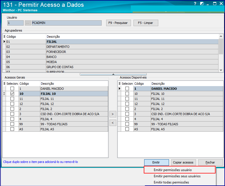225x186 pixels.
Task: Click F5 - Limpar button
Action: coord(146,23)
